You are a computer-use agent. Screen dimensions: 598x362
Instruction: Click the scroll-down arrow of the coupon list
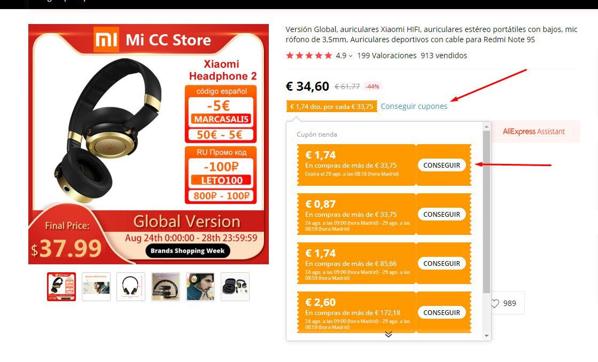(486, 336)
